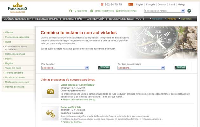Switch language to Français
This screenshot has height=127, width=200.
[150, 4]
